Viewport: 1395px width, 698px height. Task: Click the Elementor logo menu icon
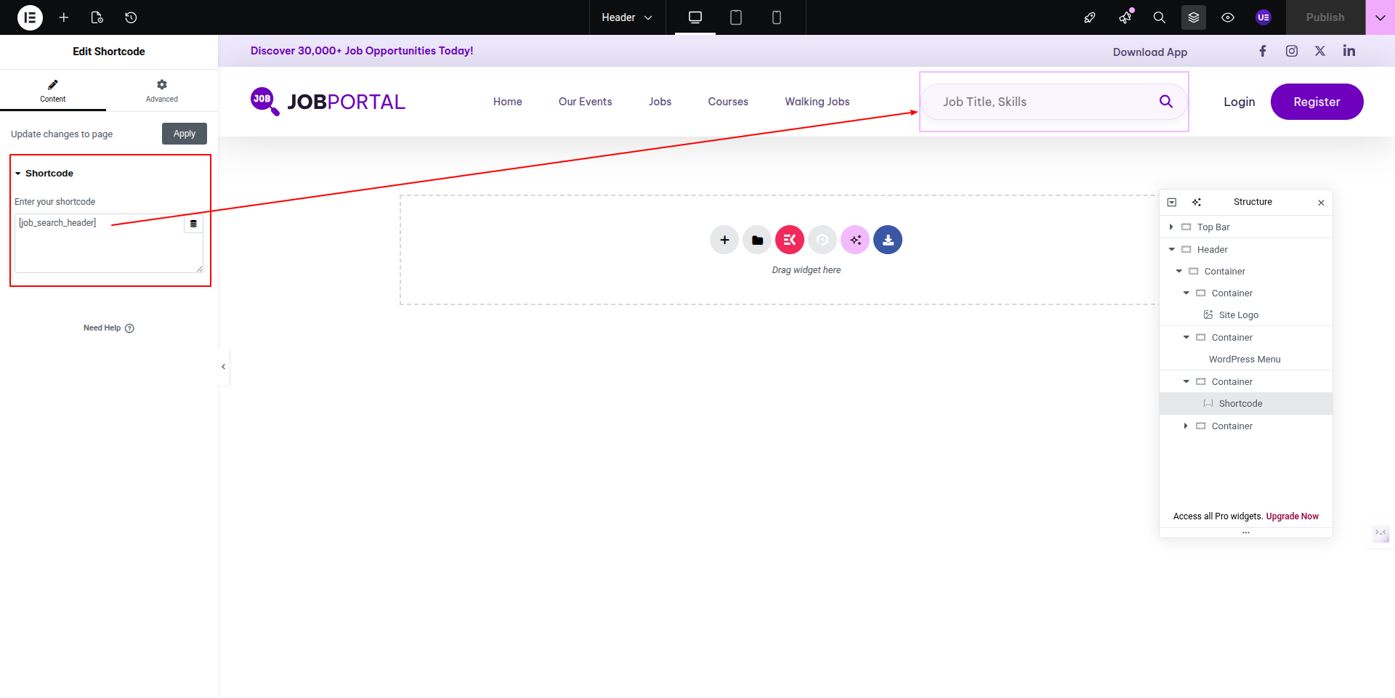click(30, 17)
